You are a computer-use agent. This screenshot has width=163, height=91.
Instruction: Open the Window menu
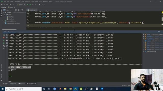[45, 2]
